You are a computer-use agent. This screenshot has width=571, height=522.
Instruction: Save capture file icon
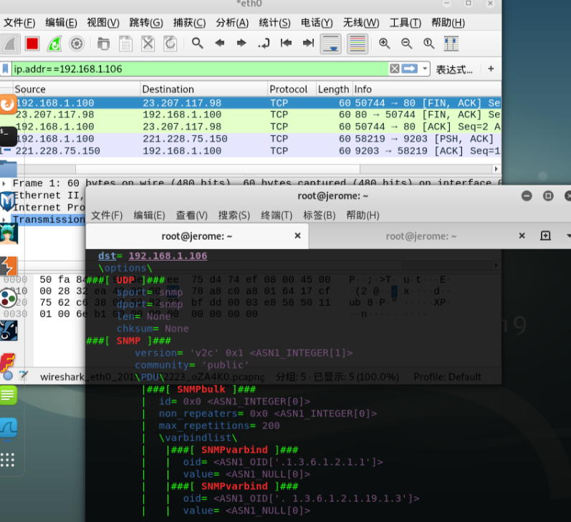[125, 44]
